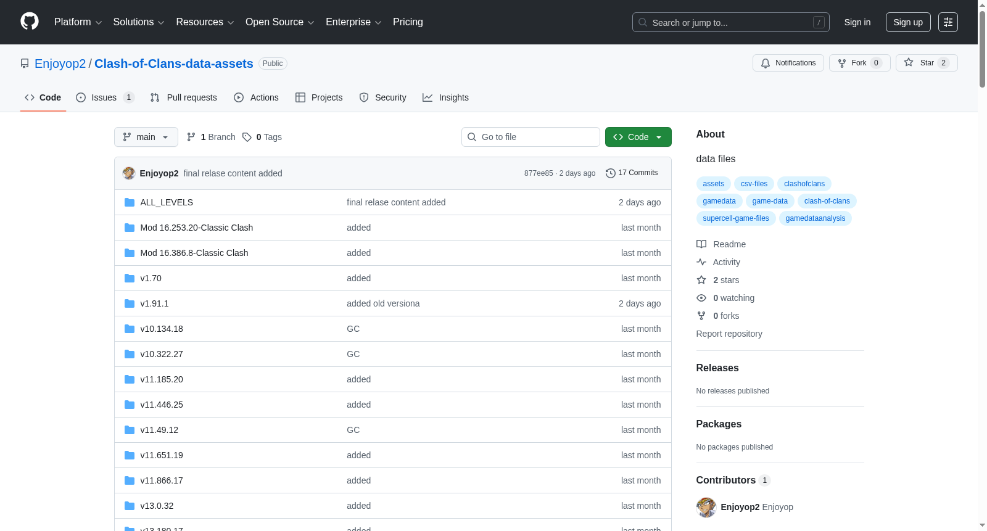The image size is (987, 531).
Task: Click the v10.134.18 folder icon
Action: click(x=130, y=329)
